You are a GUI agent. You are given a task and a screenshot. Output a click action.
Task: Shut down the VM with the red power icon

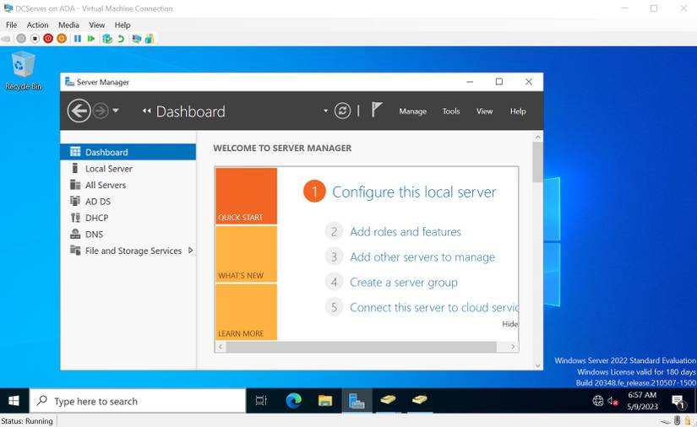coord(48,39)
